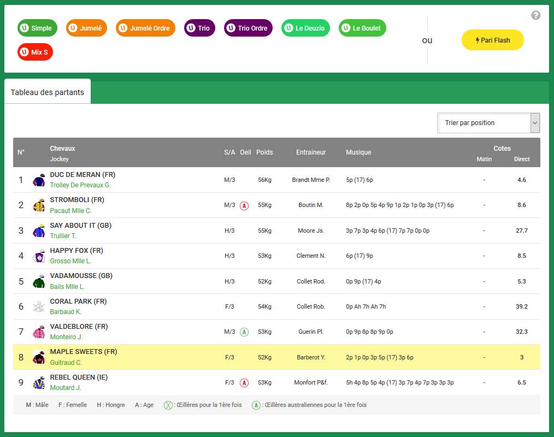Click Vadamousse green jockey silk icon
The image size is (554, 437).
[x=39, y=281]
